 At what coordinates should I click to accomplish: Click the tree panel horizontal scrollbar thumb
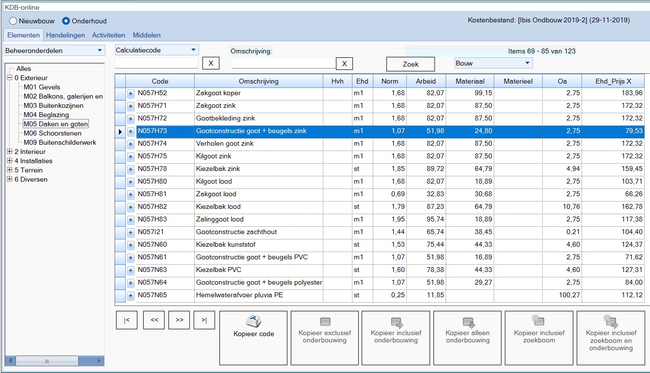click(x=47, y=361)
